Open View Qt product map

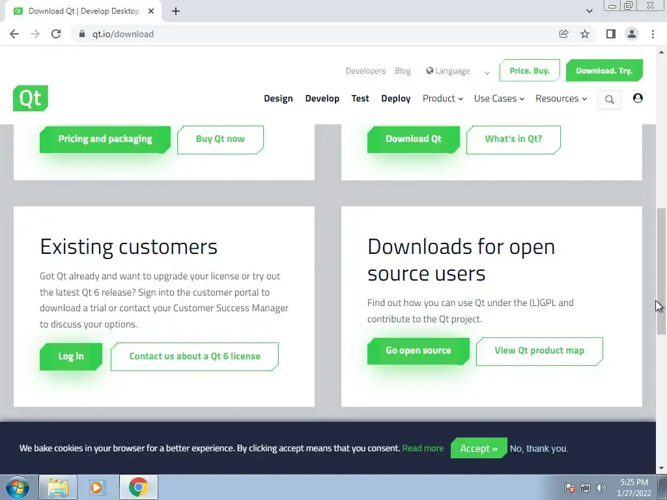539,351
